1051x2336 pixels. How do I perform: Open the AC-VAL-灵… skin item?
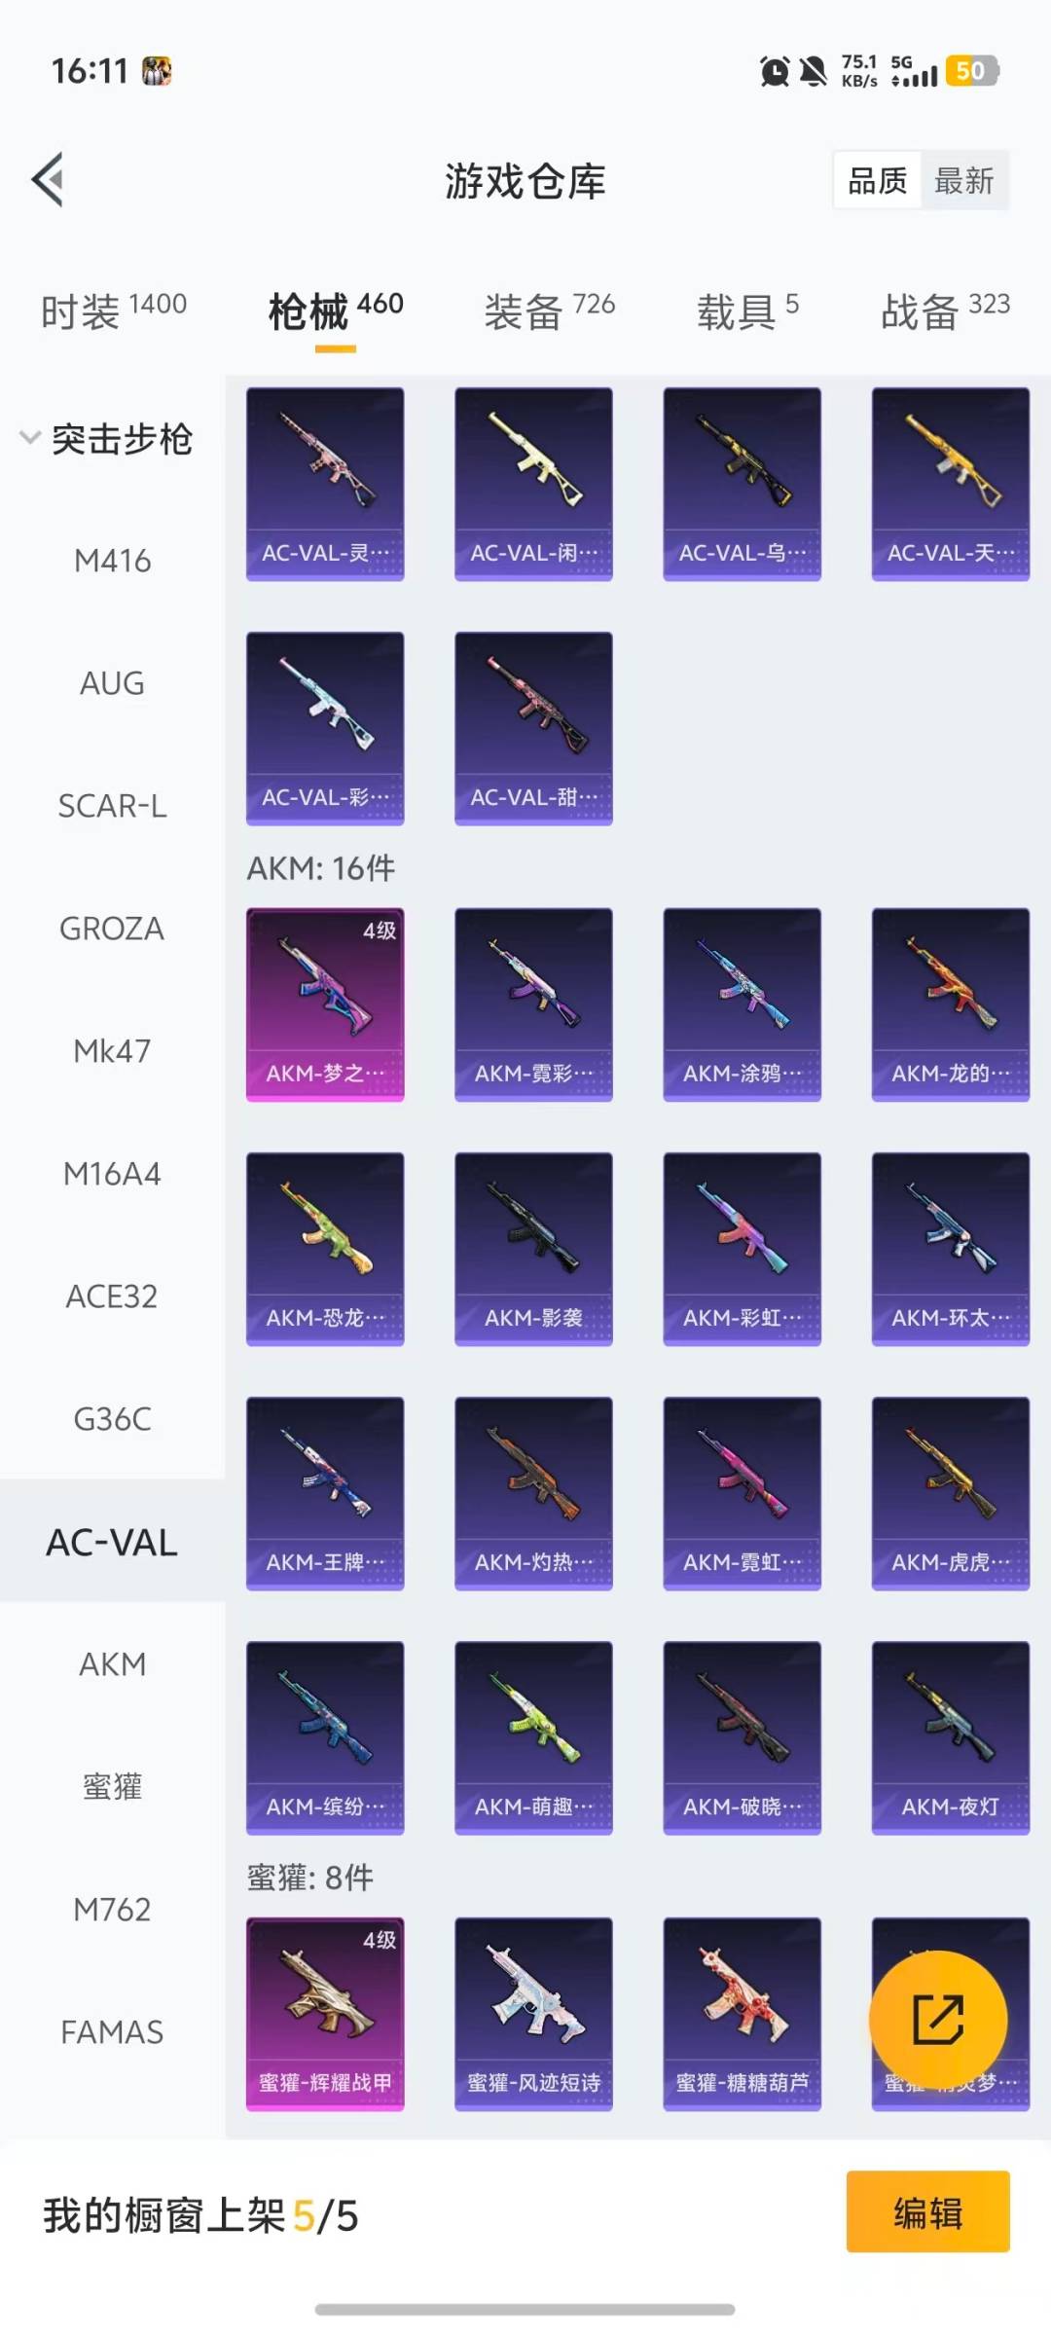pyautogui.click(x=325, y=484)
